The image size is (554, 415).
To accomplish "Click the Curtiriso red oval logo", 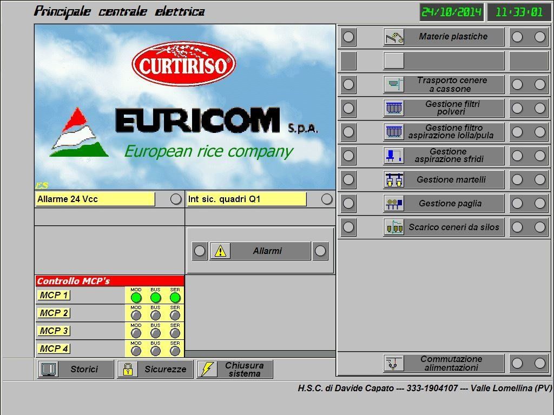I will (184, 64).
